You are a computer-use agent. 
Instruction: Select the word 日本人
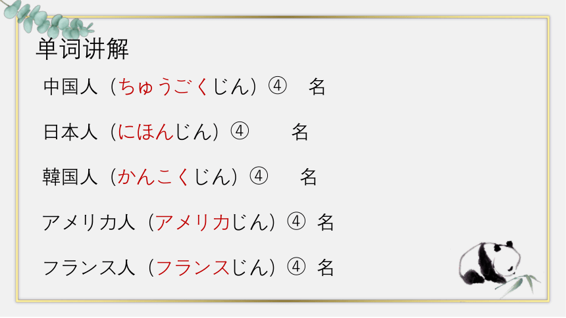[x=70, y=131]
